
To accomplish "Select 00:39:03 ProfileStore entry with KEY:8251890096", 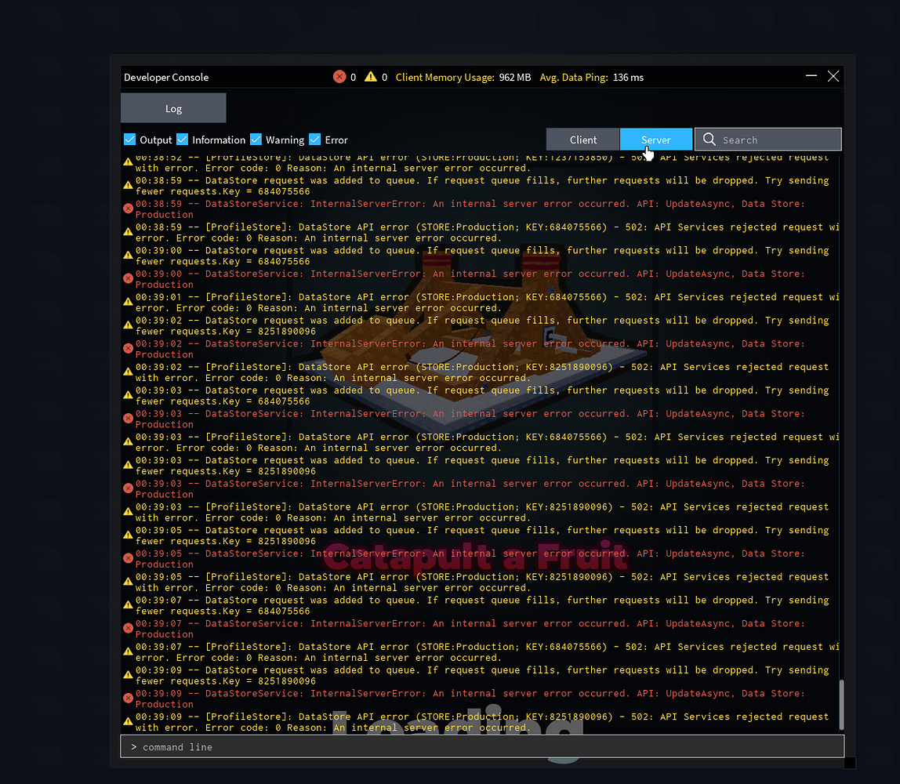I will coord(482,513).
